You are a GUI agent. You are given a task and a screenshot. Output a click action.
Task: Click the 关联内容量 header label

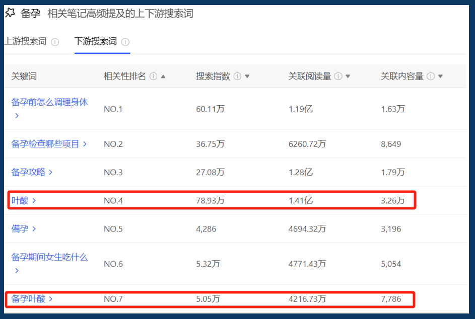point(402,76)
